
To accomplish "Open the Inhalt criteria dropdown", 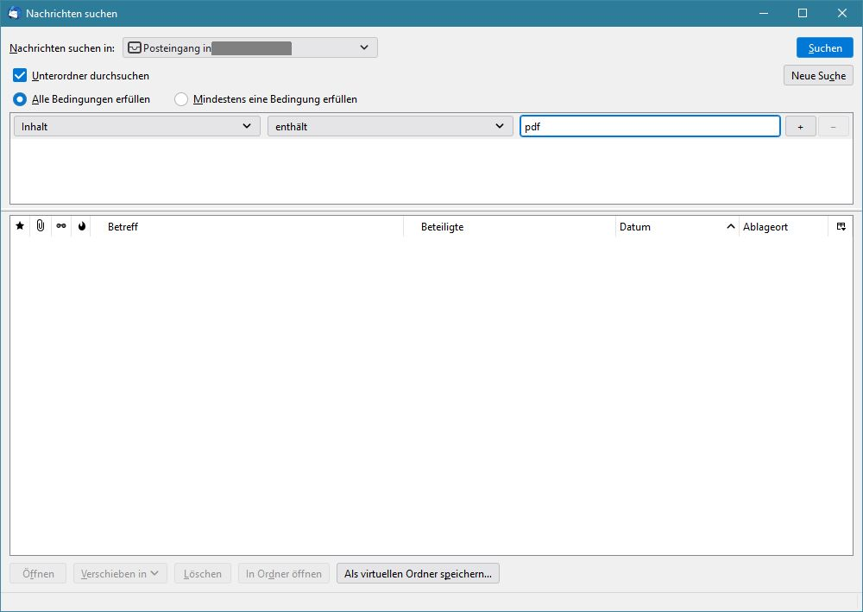I will pyautogui.click(x=136, y=127).
